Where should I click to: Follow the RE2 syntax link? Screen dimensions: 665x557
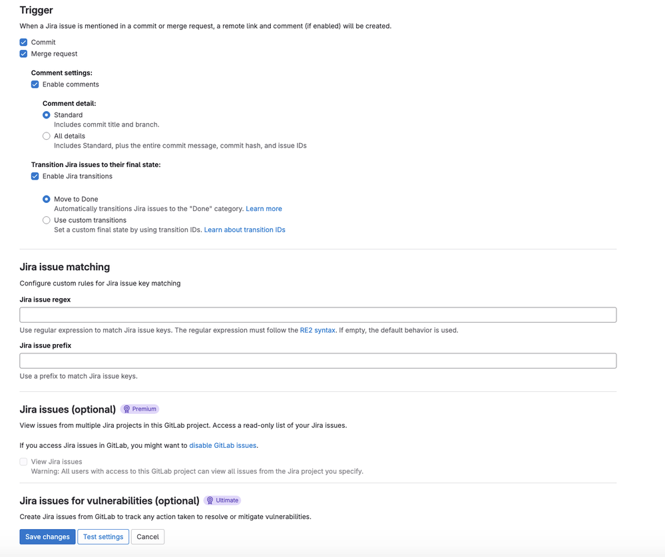tap(318, 330)
